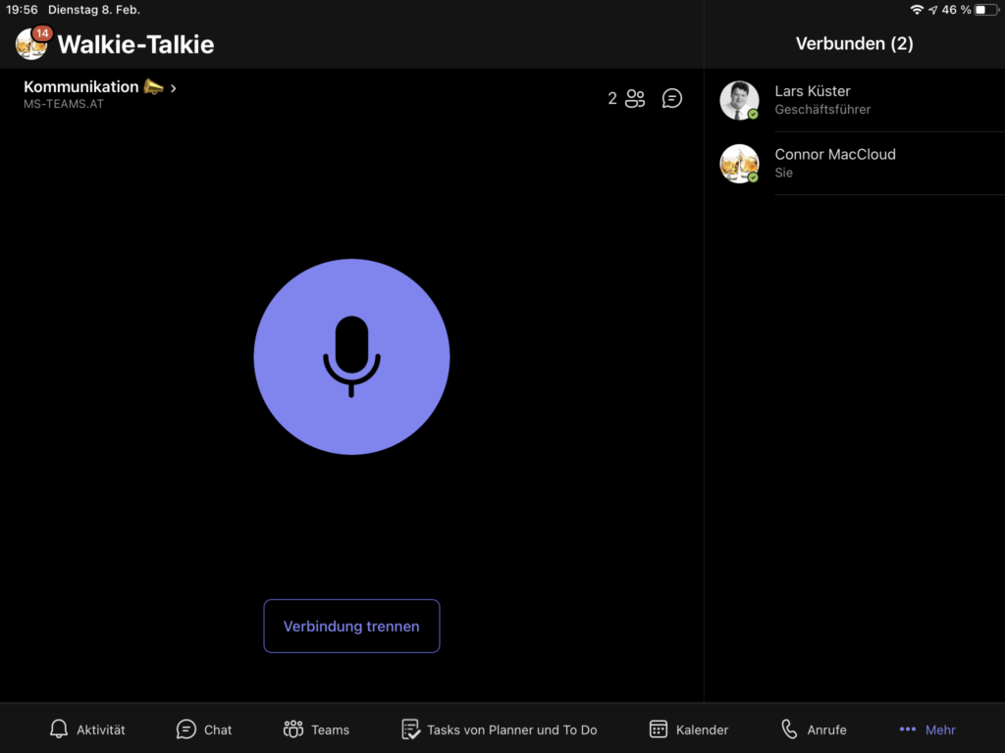
Task: Open Tasks von Planner und To Do
Action: click(x=499, y=729)
